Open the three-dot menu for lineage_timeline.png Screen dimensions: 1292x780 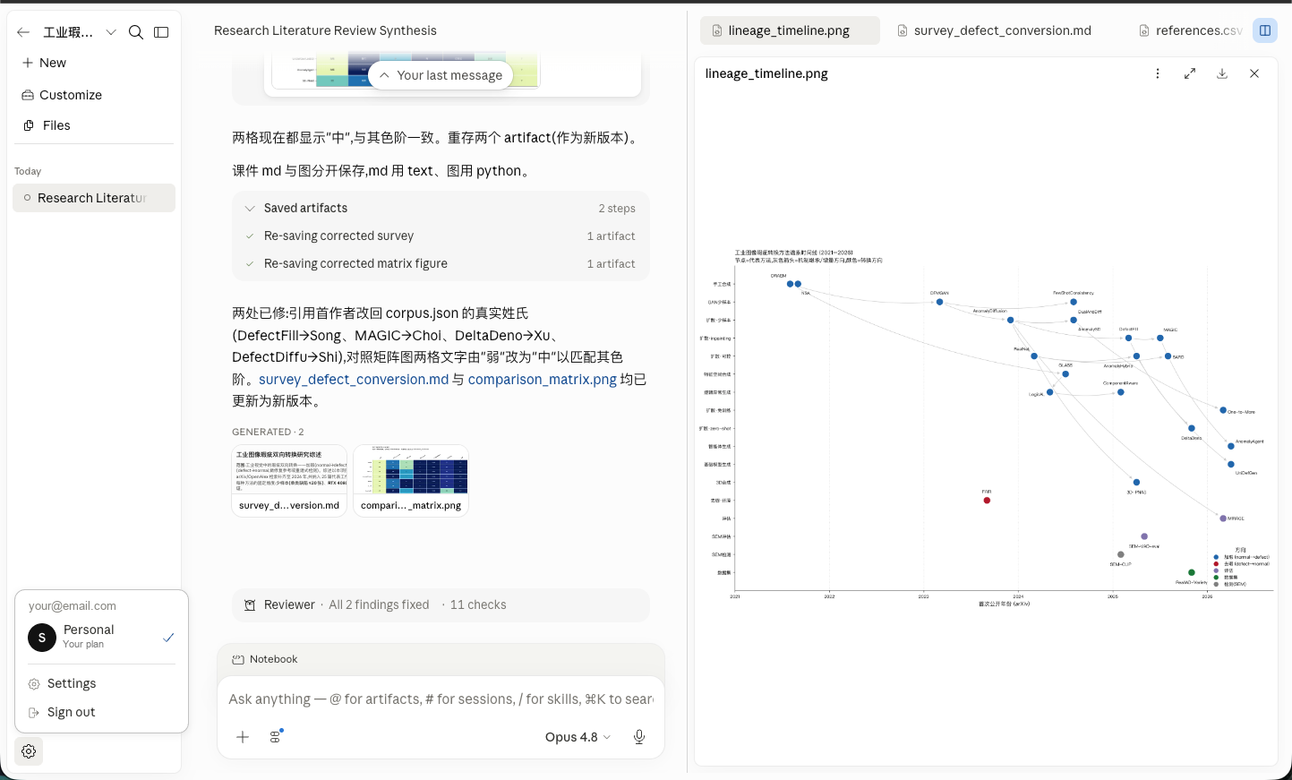click(1158, 73)
